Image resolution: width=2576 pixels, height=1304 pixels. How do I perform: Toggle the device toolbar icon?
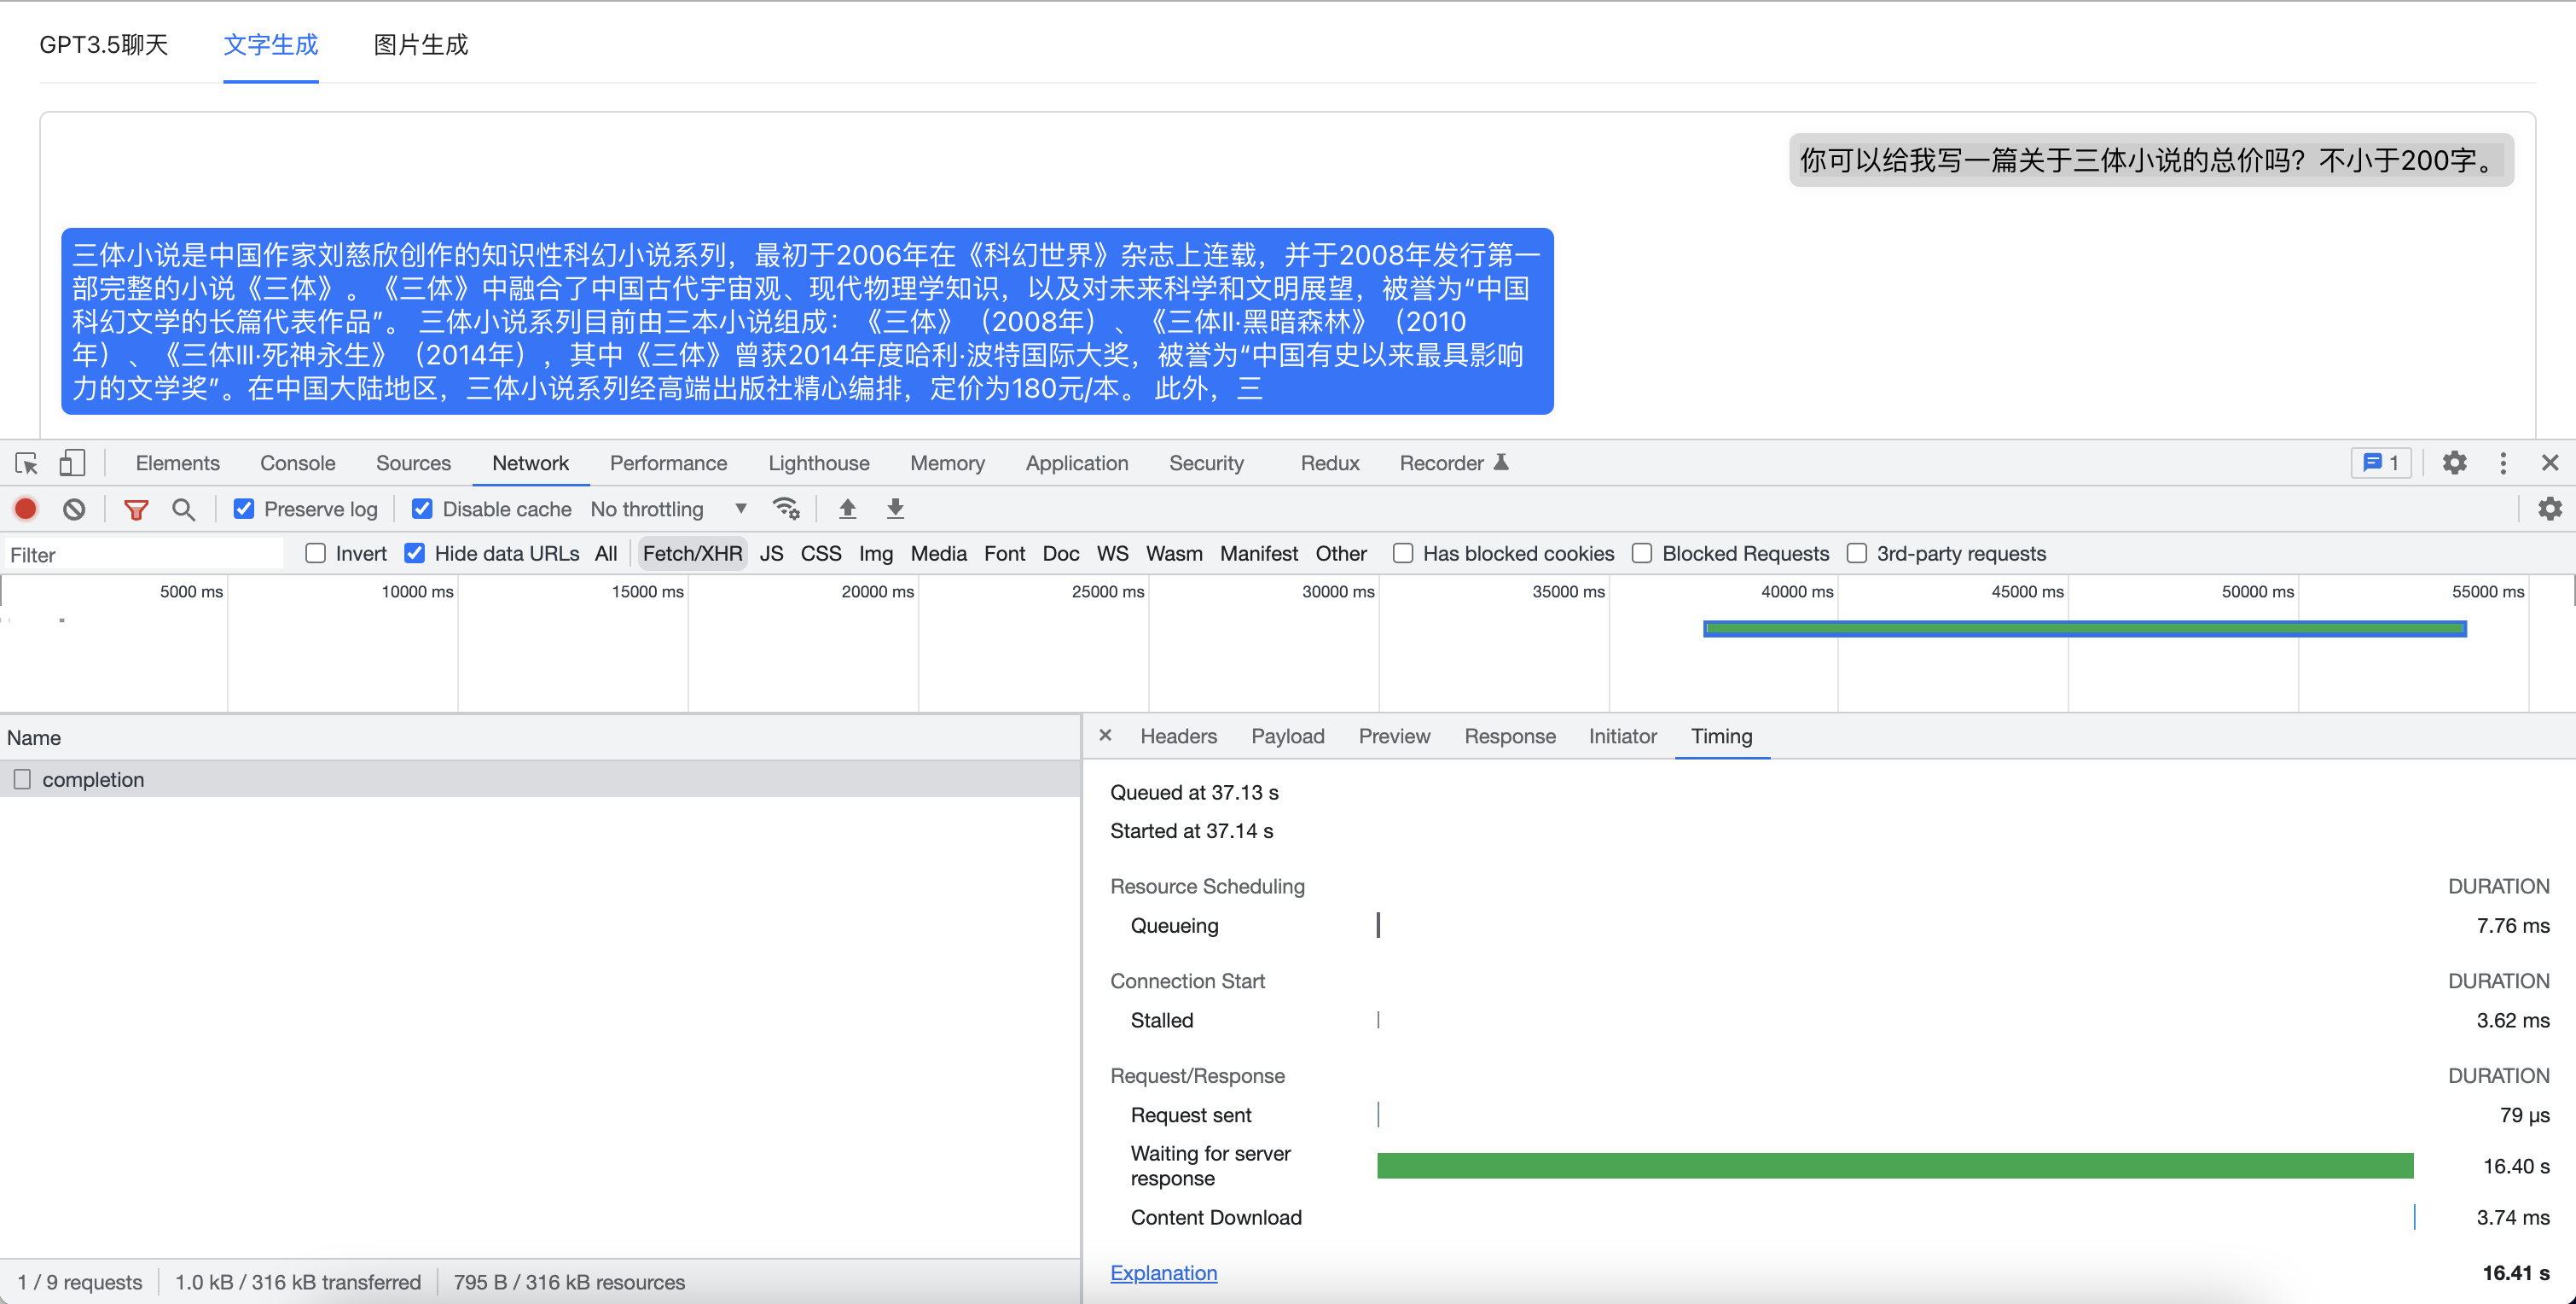[72, 463]
